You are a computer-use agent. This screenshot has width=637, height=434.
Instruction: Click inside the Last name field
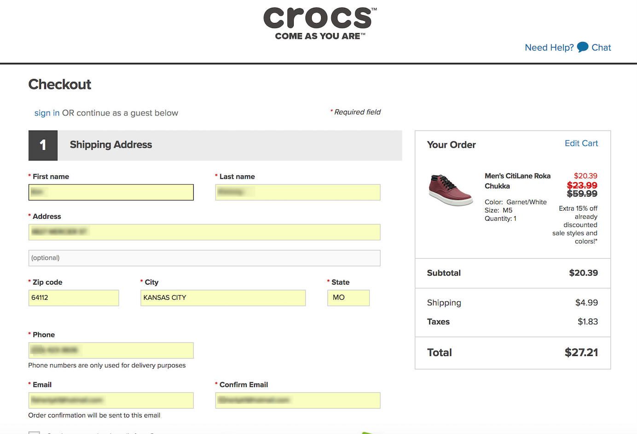click(297, 192)
